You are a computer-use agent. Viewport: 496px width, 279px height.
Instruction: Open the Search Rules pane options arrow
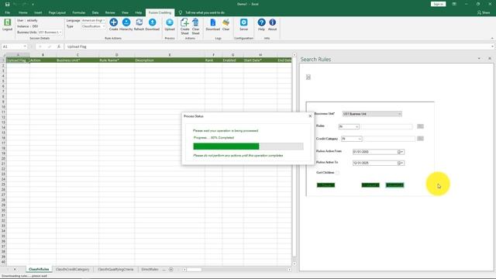[x=479, y=59]
